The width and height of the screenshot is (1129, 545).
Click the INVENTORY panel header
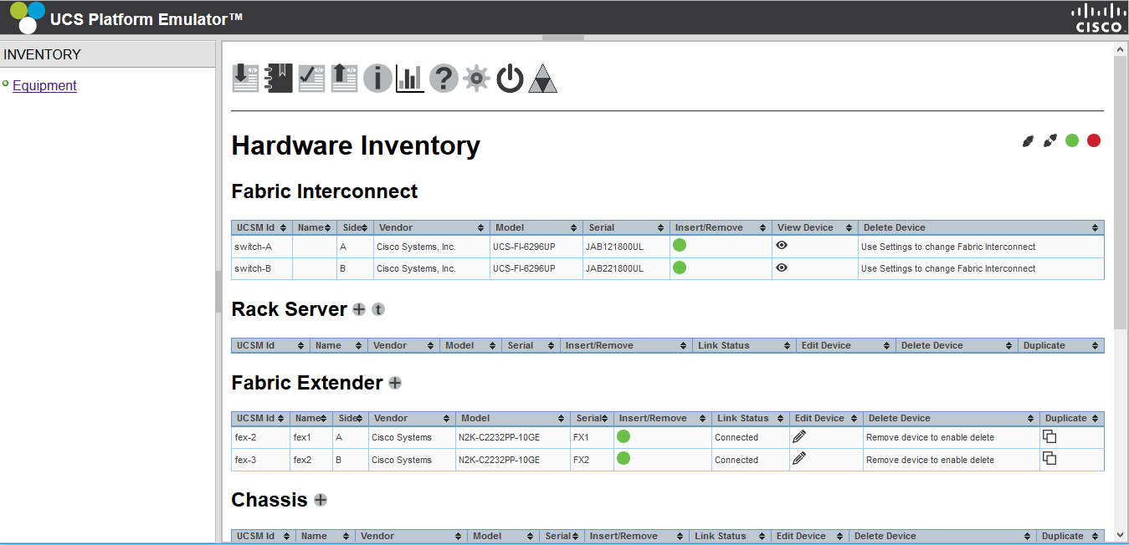[108, 54]
